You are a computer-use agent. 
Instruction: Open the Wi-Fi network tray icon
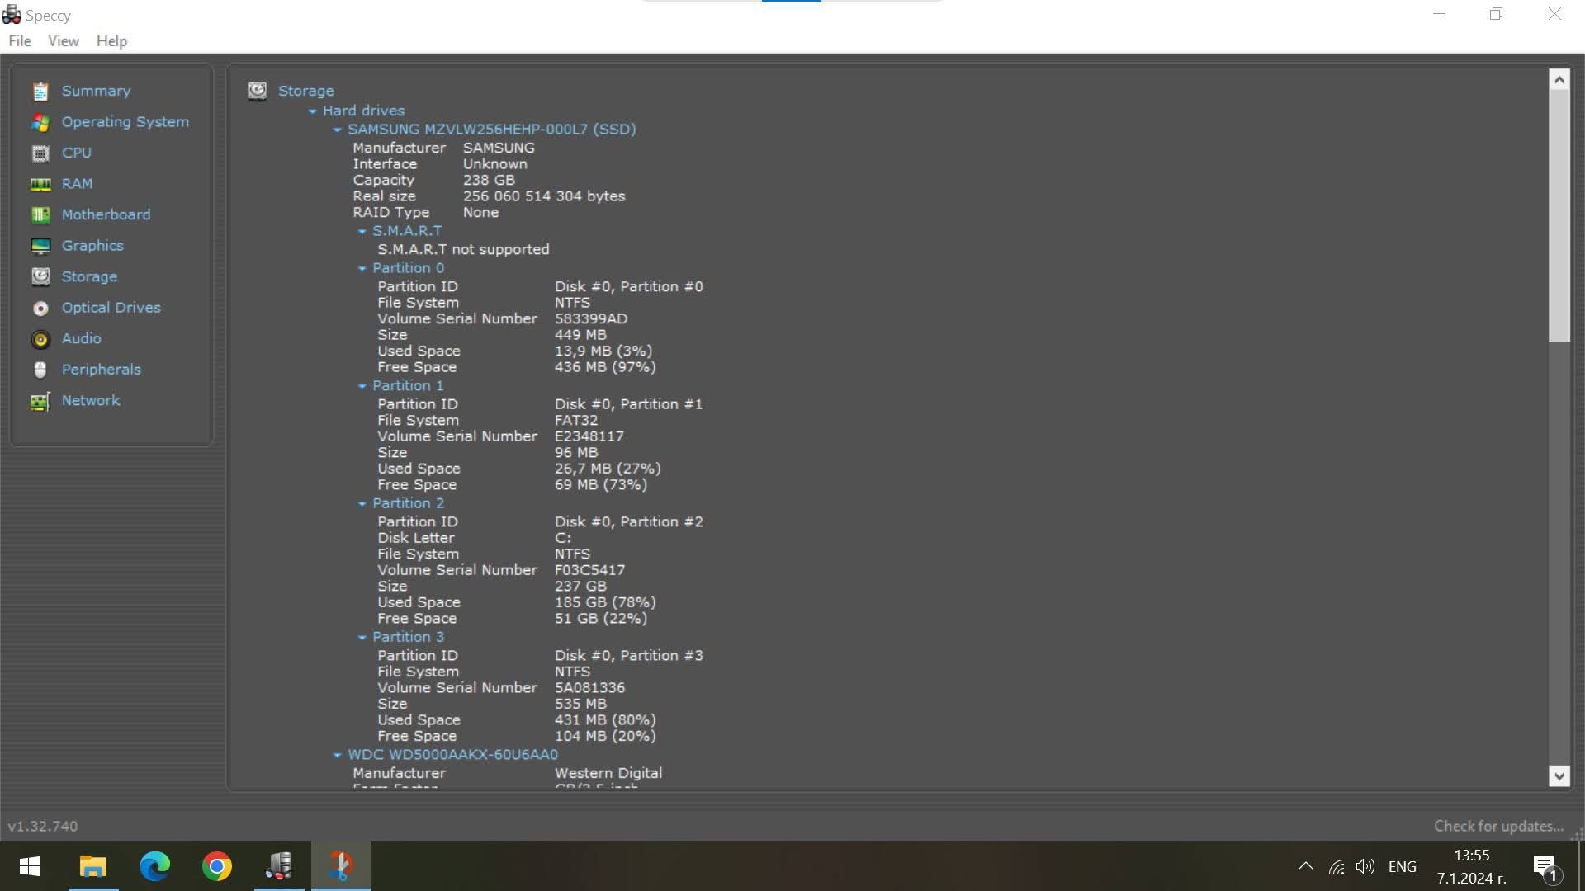click(x=1337, y=866)
